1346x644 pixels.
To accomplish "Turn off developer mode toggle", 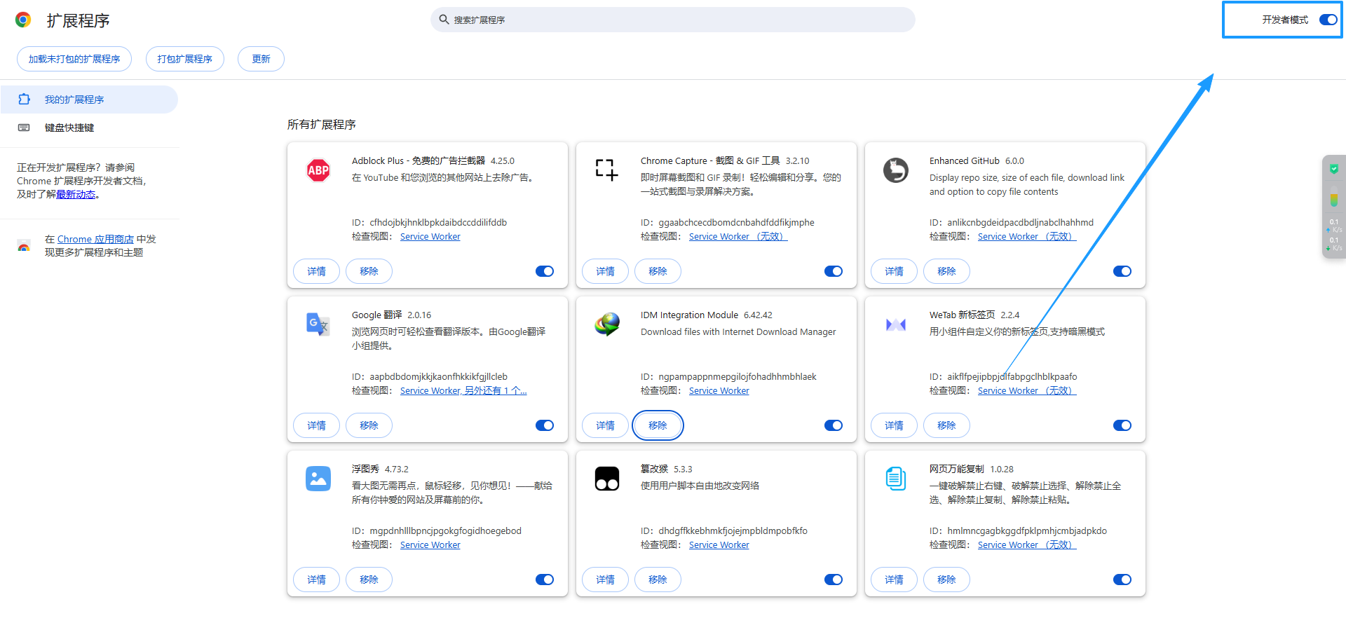I will pyautogui.click(x=1328, y=20).
